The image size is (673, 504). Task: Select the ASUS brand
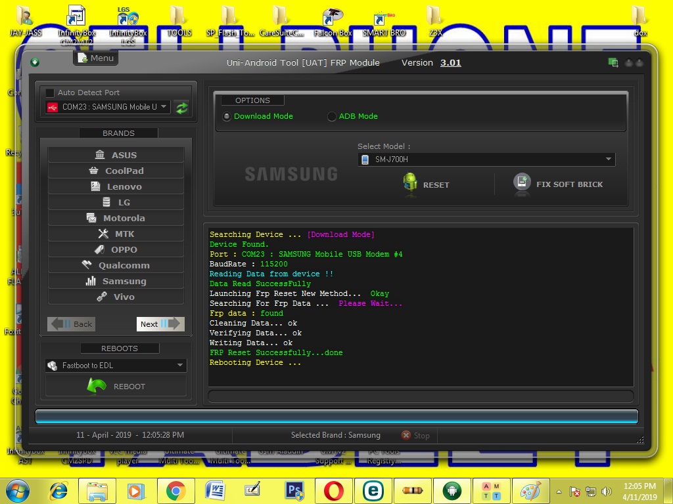click(x=116, y=155)
